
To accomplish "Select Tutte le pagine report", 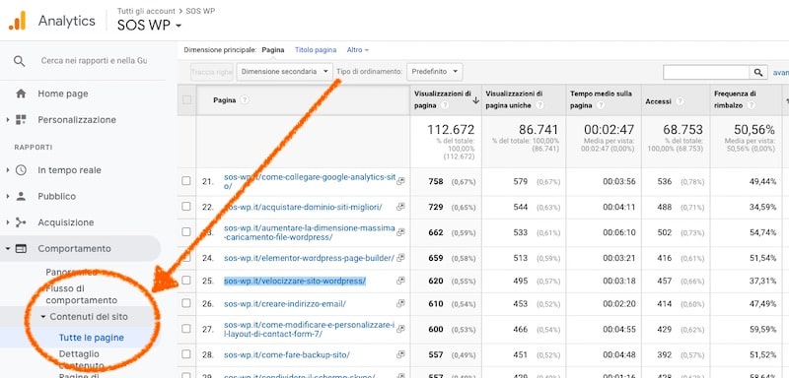I will click(x=91, y=338).
